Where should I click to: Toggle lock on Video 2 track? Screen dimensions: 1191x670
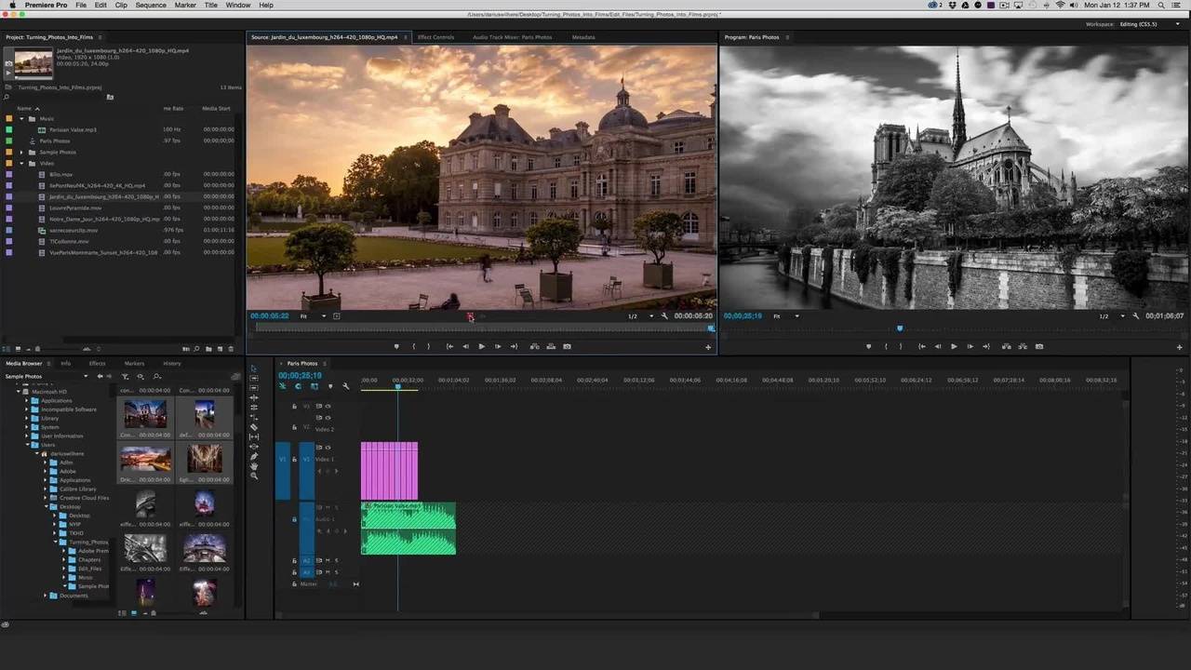coord(294,427)
